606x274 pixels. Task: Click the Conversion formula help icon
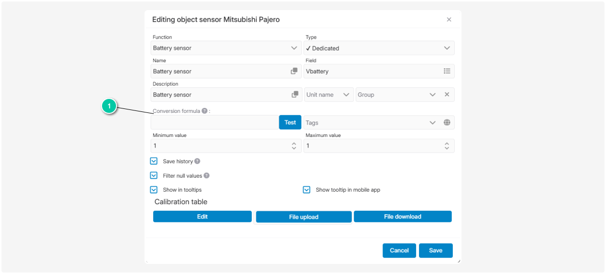205,111
